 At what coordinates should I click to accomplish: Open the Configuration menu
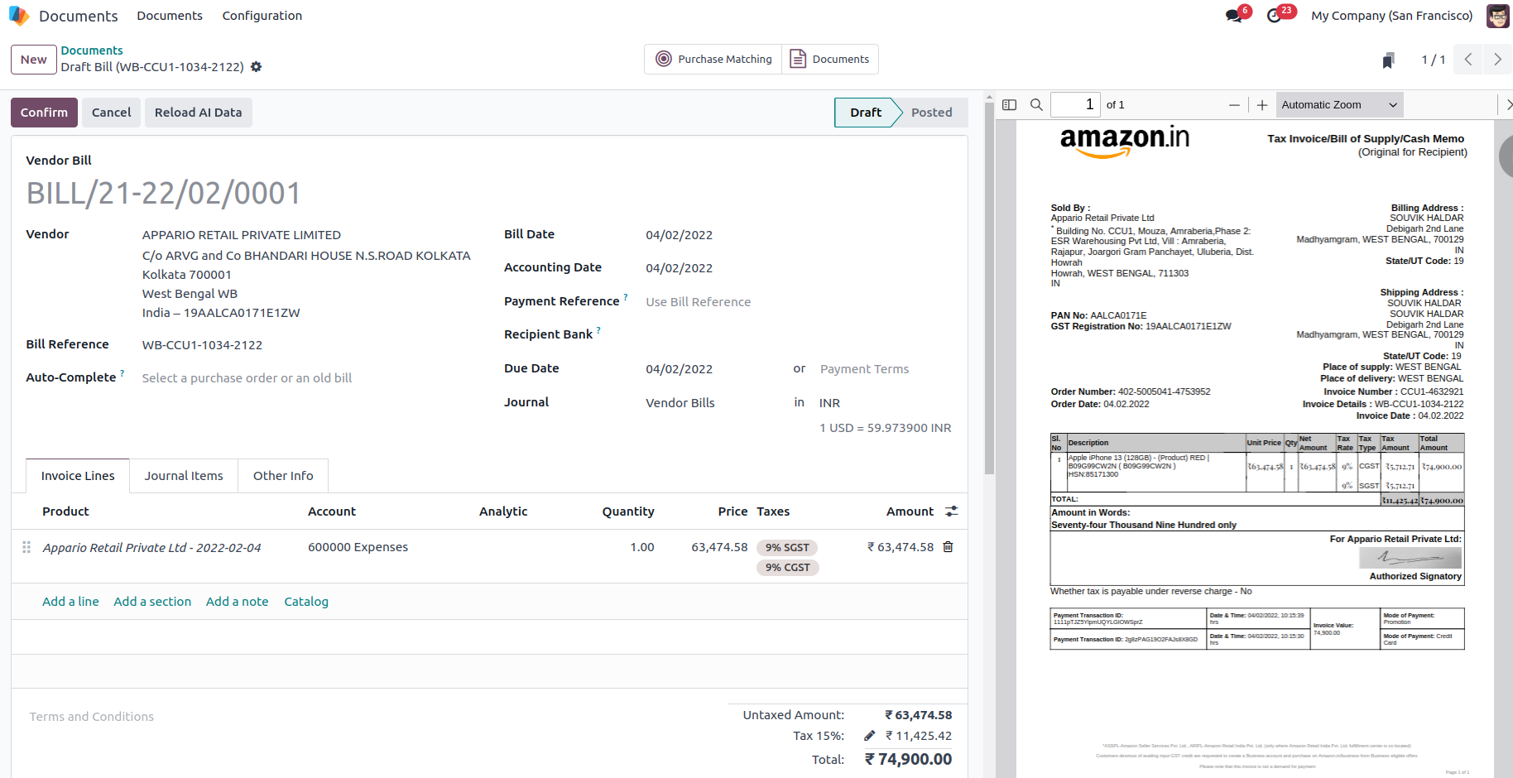pyautogui.click(x=262, y=16)
